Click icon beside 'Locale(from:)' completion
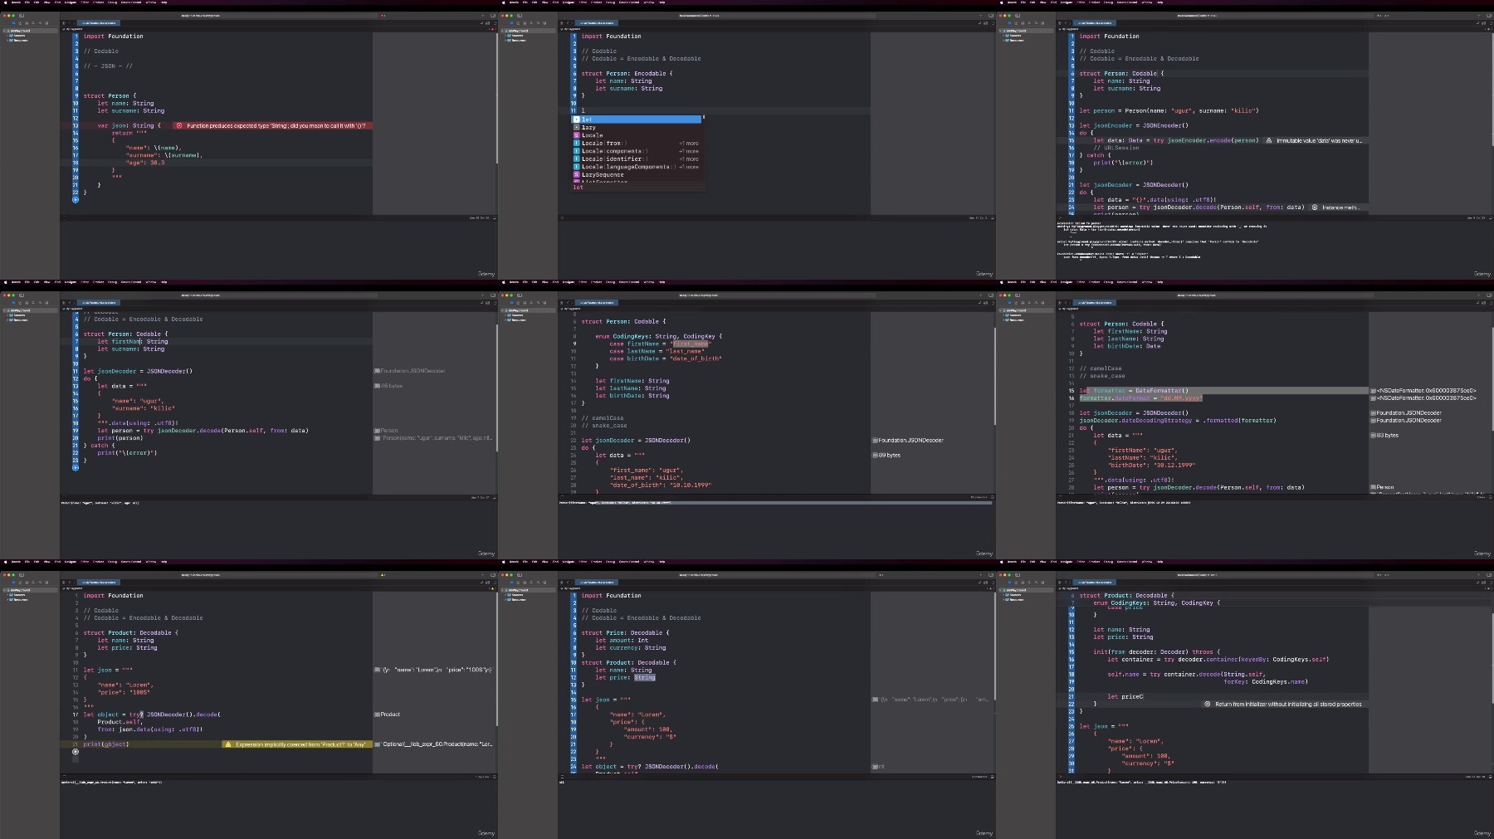The height and width of the screenshot is (839, 1494). [x=577, y=143]
